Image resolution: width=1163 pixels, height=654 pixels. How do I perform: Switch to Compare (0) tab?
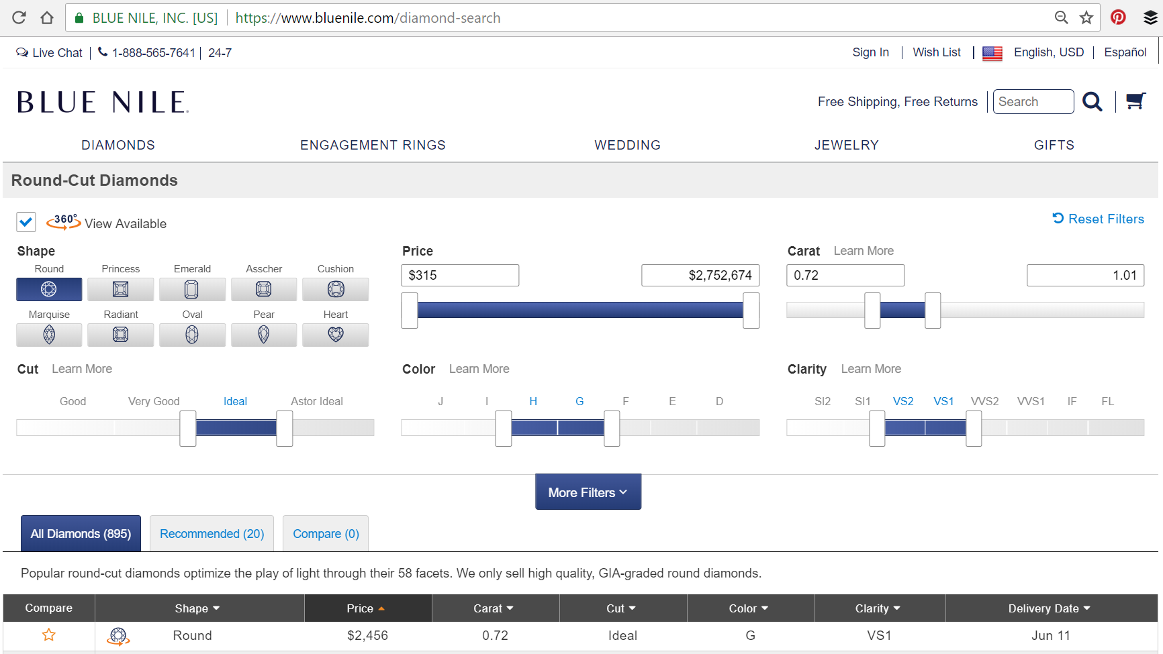coord(326,533)
